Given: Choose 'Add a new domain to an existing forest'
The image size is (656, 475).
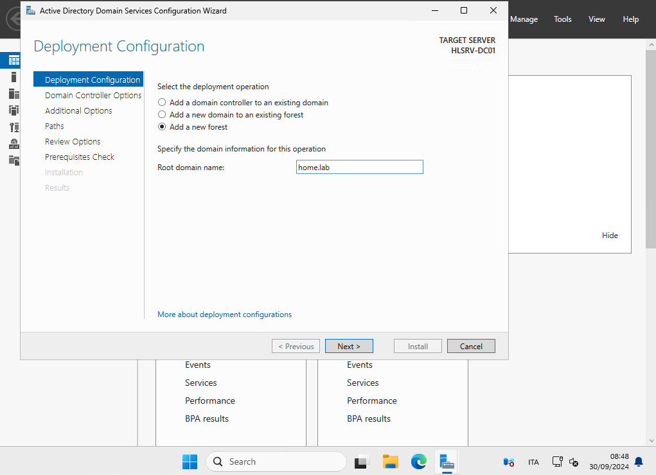Looking at the screenshot, I should point(162,115).
